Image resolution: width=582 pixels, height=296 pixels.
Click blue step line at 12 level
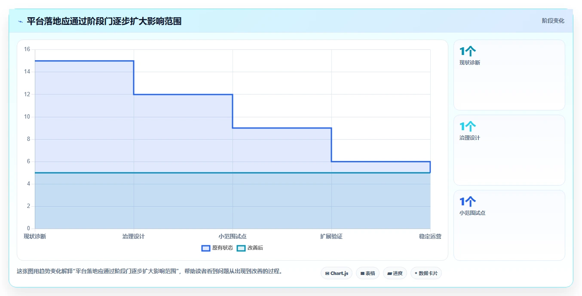(183, 95)
